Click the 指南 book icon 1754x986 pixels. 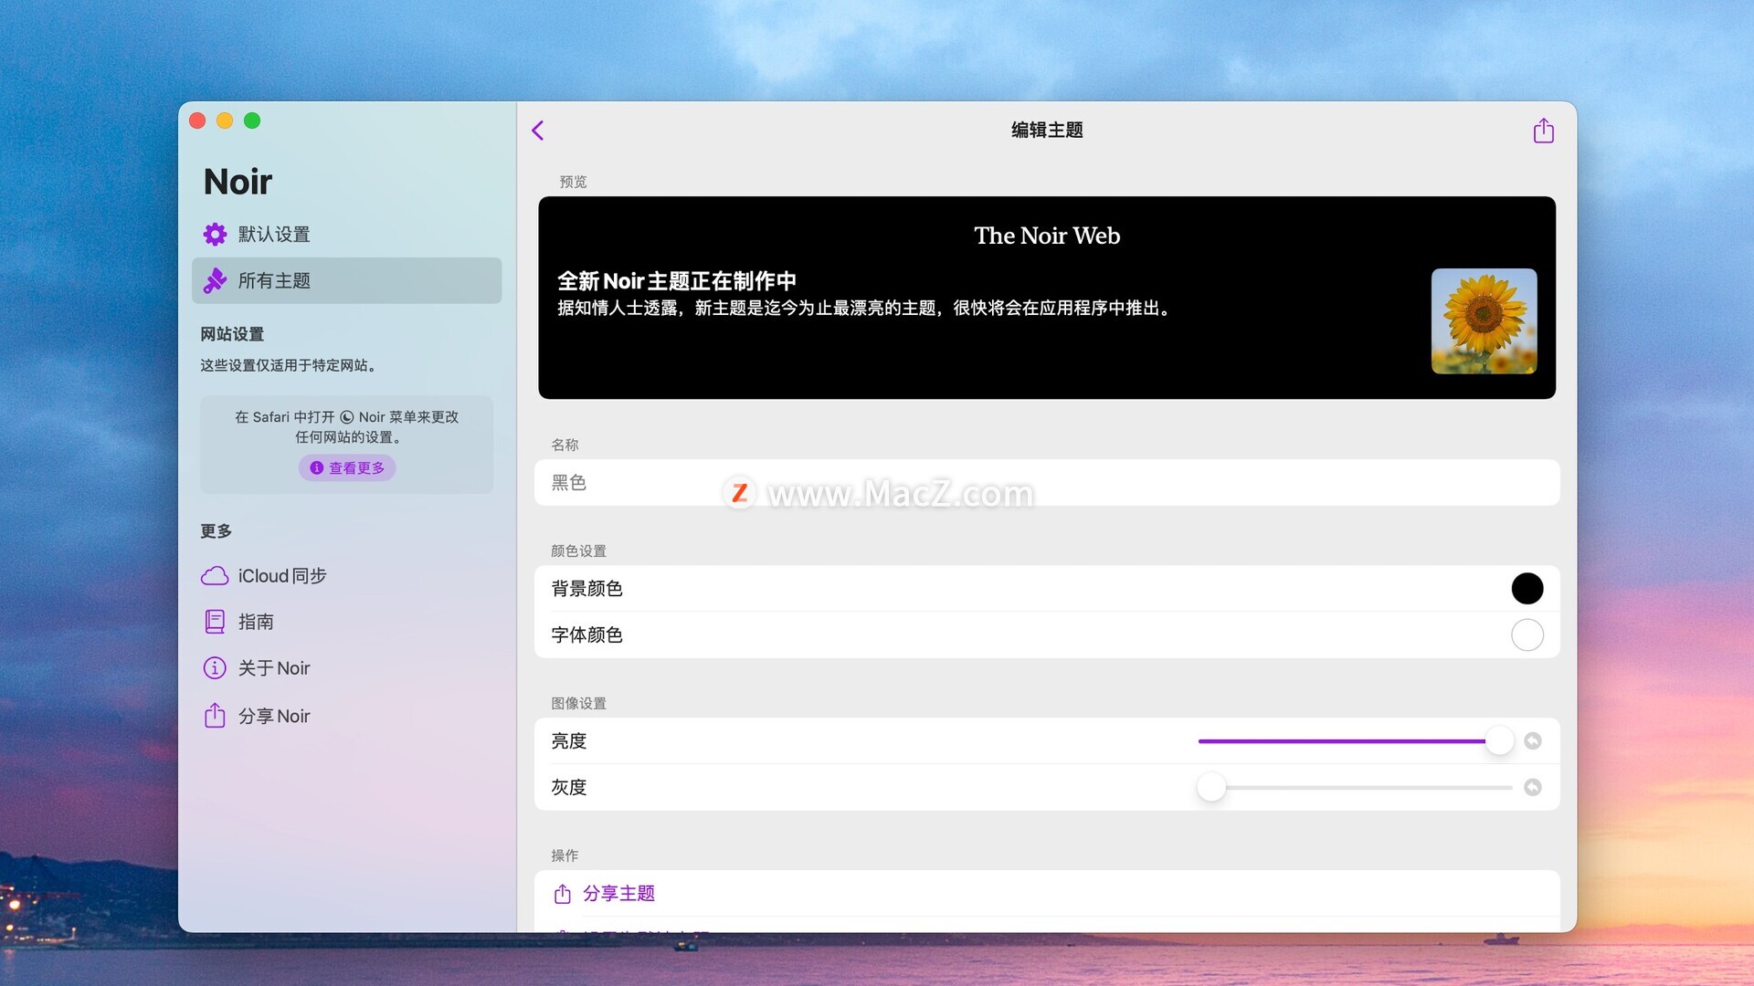pos(215,622)
